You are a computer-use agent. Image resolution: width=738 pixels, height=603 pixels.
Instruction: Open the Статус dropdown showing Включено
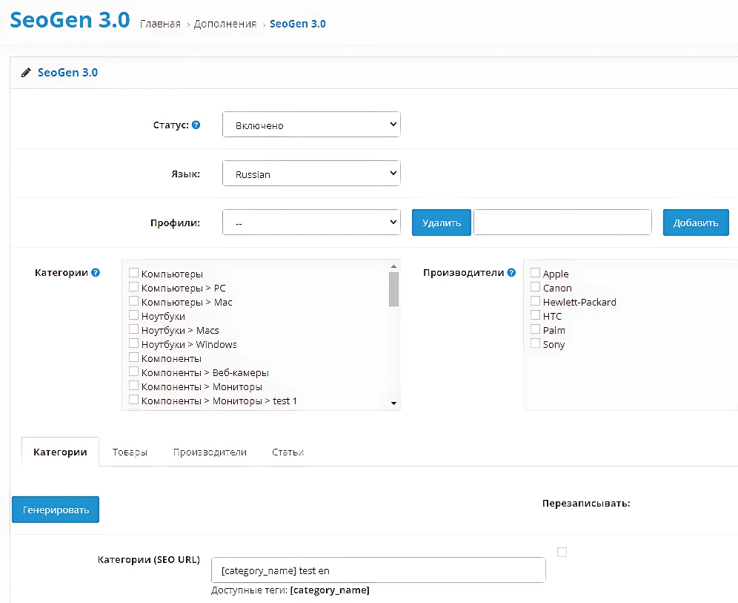[311, 125]
